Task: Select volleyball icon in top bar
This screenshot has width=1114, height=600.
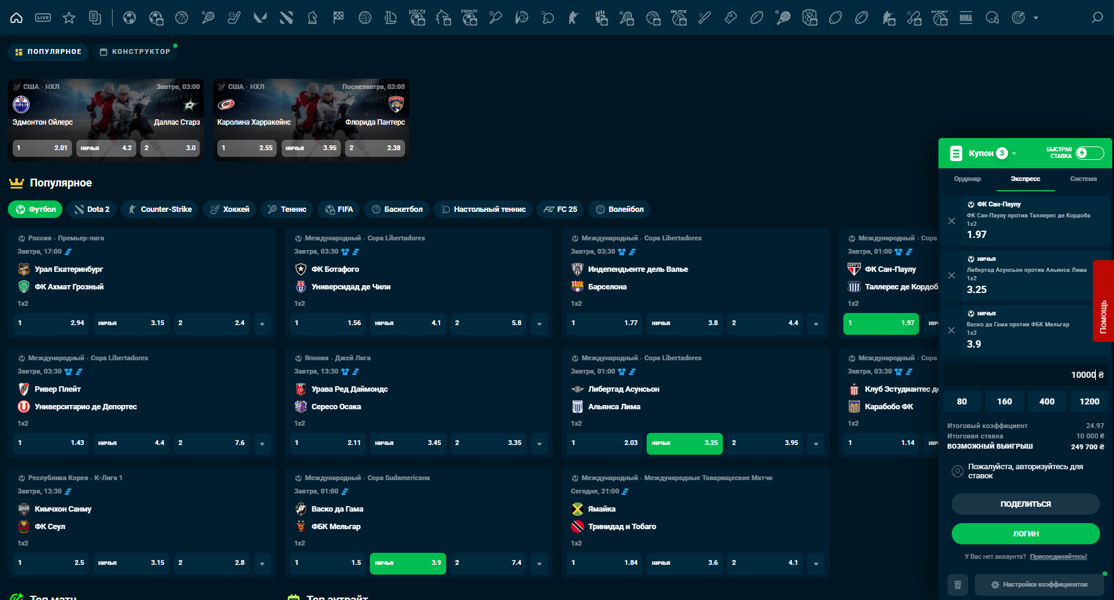Action: click(365, 18)
